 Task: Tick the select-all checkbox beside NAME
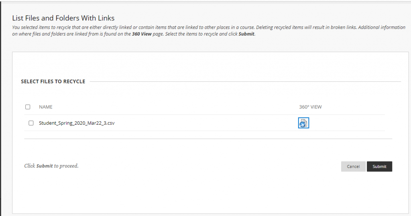28,107
